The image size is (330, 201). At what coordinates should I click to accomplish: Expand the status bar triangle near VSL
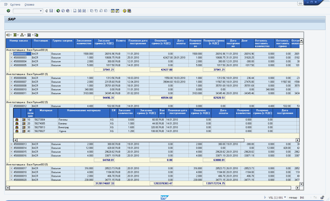pyautogui.click(x=265, y=197)
